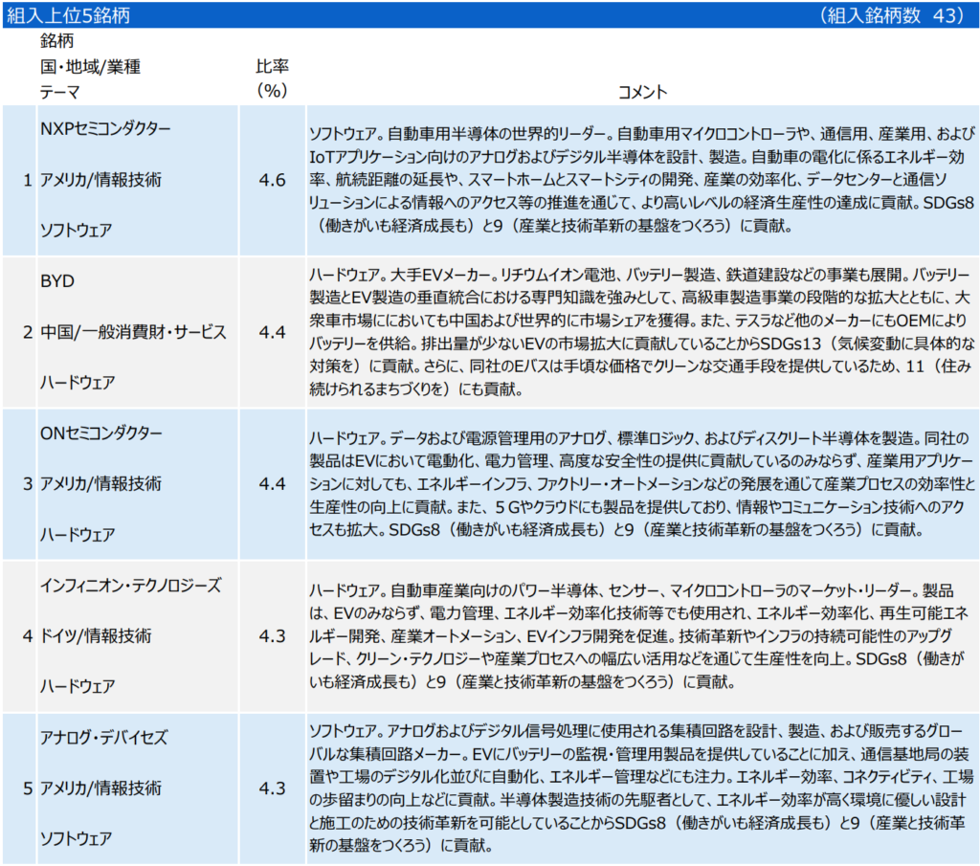Image resolution: width=980 pixels, height=866 pixels.
Task: Select the 4.4 ratio for ONセミコンダクター
Action: pos(273,483)
